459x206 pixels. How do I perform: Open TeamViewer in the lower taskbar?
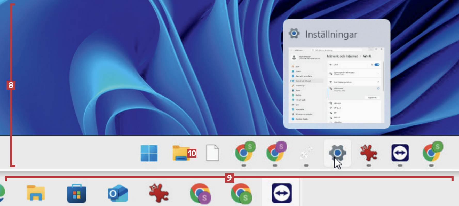[x=282, y=193]
